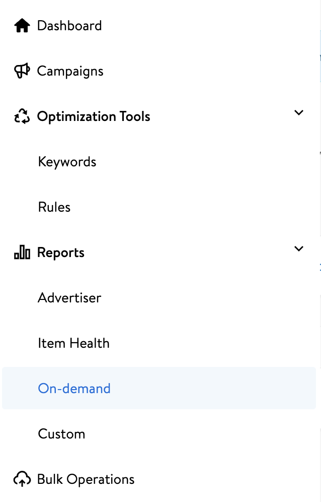Screen dimensions: 321x502
Task: Select the Item Health report
Action: pyautogui.click(x=73, y=343)
